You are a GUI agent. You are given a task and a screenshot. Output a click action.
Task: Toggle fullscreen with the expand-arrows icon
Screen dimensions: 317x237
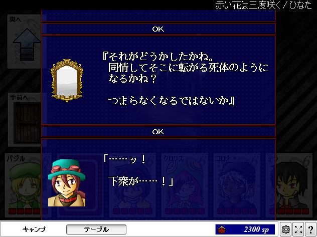point(298,229)
